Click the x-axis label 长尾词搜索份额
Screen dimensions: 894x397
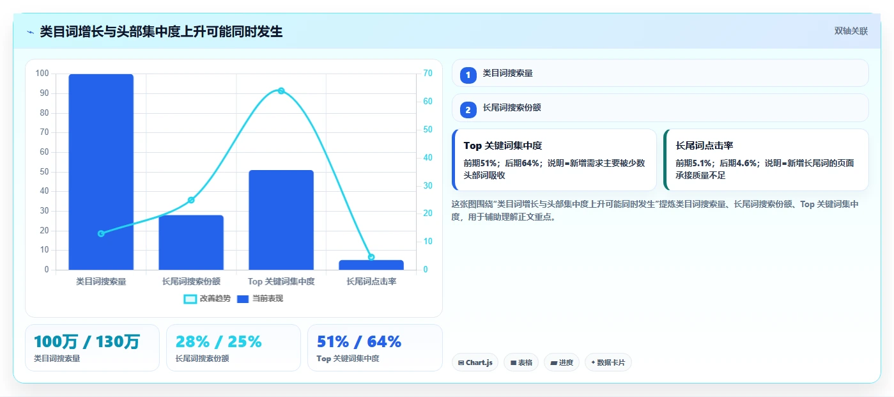point(191,281)
